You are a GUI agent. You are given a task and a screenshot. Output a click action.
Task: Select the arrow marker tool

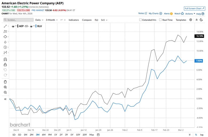5,42
